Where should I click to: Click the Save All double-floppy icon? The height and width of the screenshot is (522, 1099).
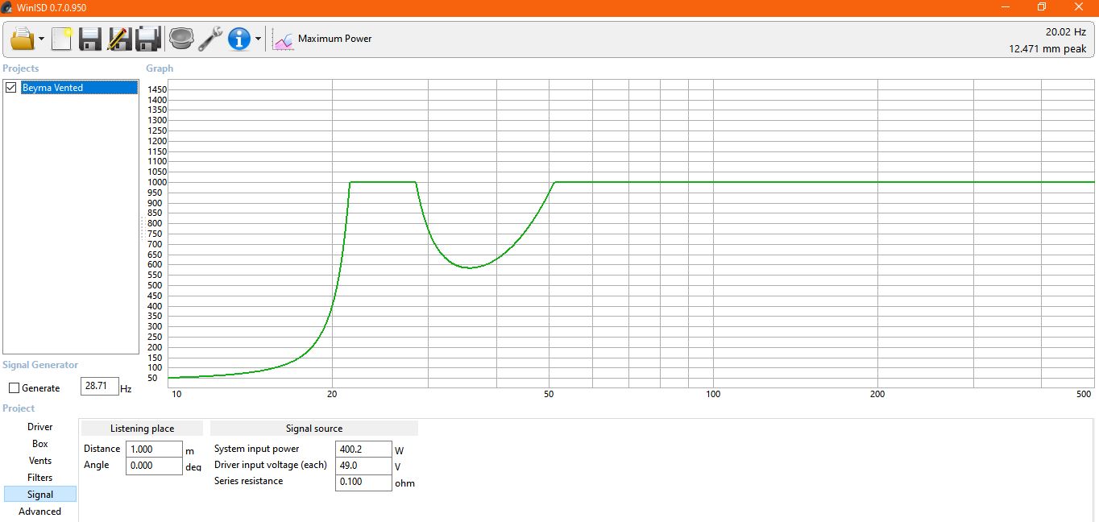pos(148,38)
